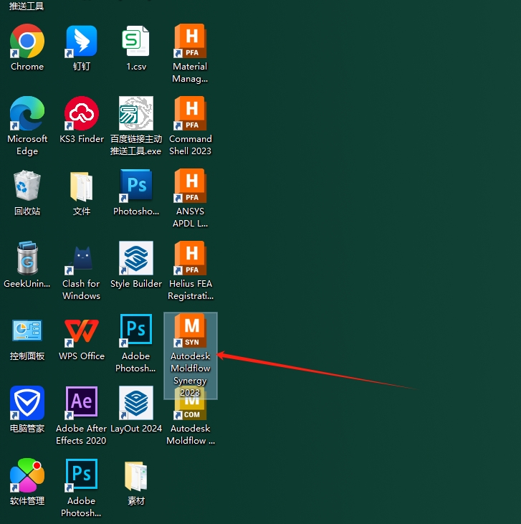The image size is (521, 524).
Task: Select the GeekUninstaller shortcut icon
Action: [x=27, y=259]
